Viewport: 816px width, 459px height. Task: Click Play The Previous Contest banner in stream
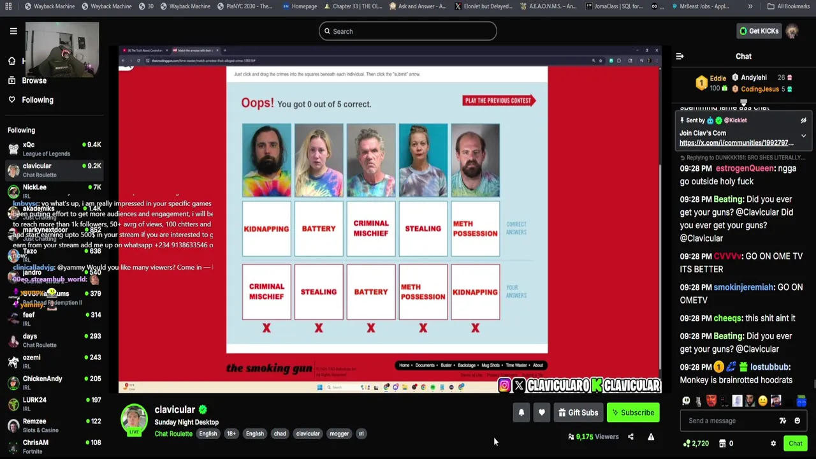point(499,100)
